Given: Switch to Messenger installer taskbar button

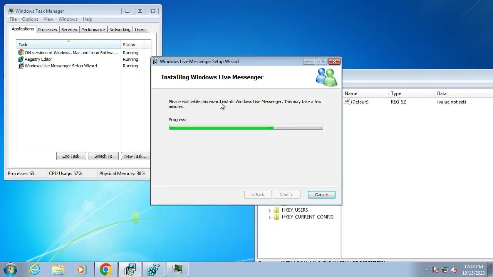Looking at the screenshot, I should (130, 269).
